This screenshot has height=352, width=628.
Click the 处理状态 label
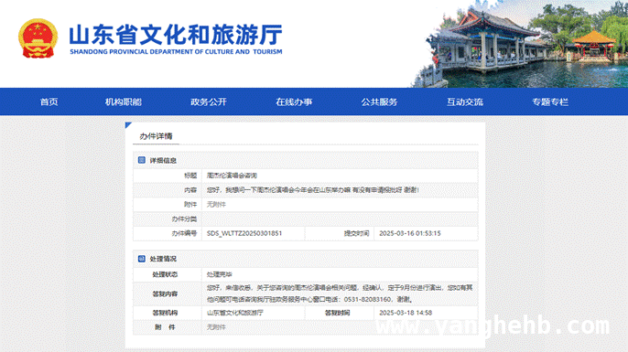tap(165, 274)
